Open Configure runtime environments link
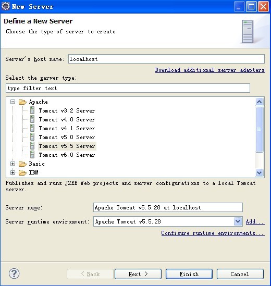 tap(213, 233)
